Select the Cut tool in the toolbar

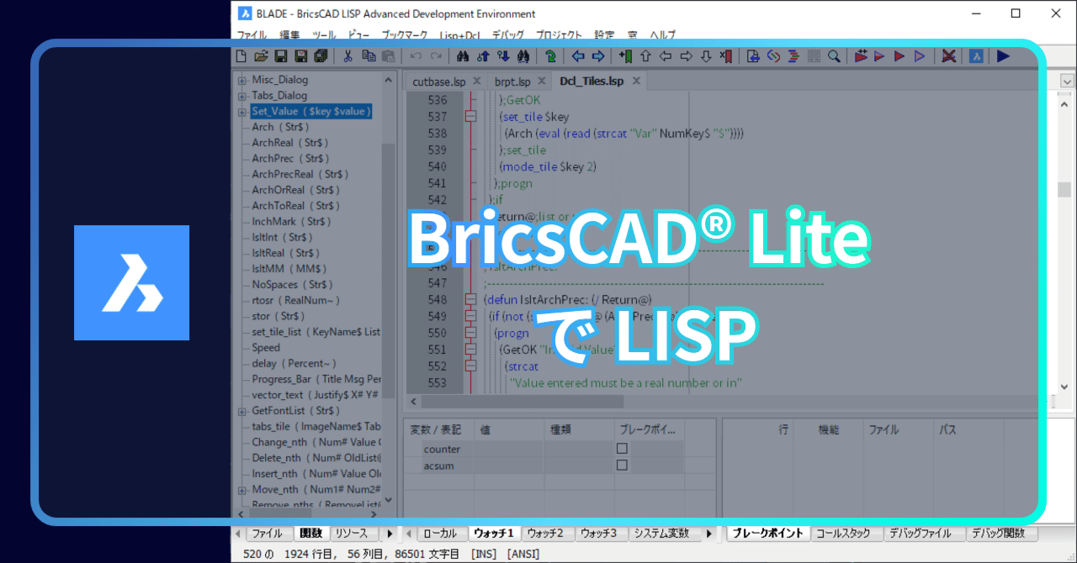[x=348, y=55]
